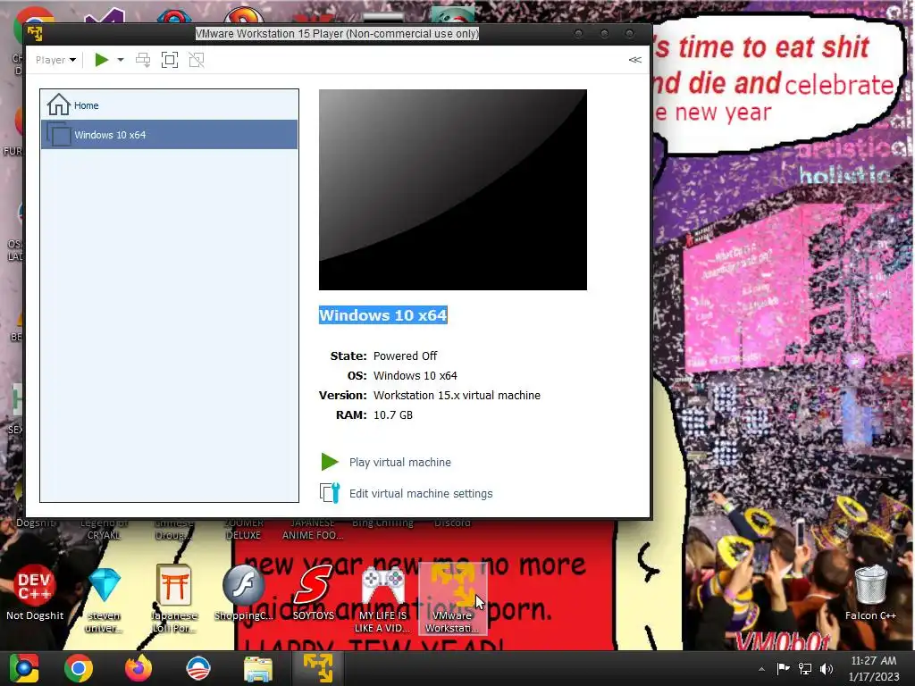Screen dimensions: 915x686
Task: Click the Windows 10 x64 title text
Action: tap(382, 315)
